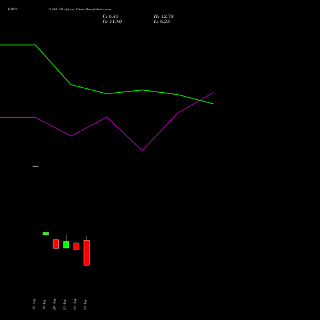
Task: Click the FORTI symbol label
Action: 13,9
